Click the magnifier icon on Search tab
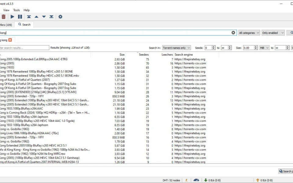Viewport: 293px width, 183px height. tap(20, 24)
